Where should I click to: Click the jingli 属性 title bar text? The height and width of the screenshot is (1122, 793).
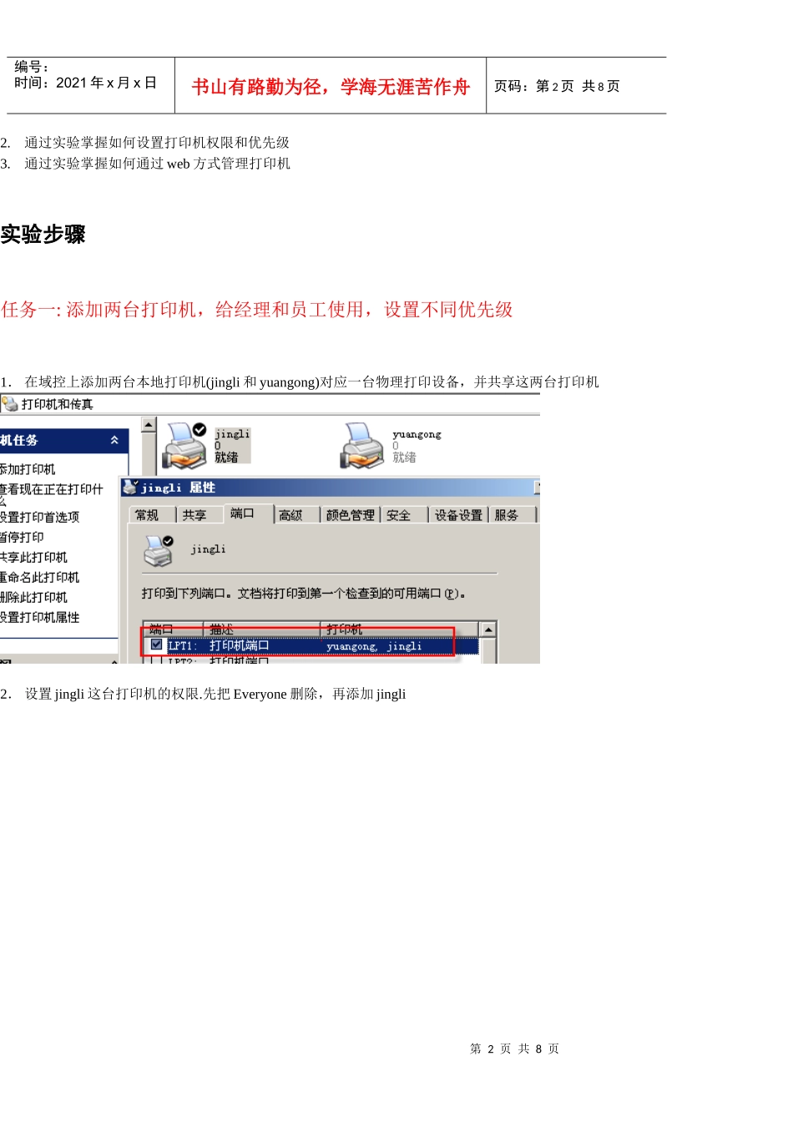[179, 488]
